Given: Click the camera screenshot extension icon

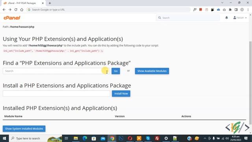Looking at the screenshot, I should pyautogui.click(x=224, y=9).
